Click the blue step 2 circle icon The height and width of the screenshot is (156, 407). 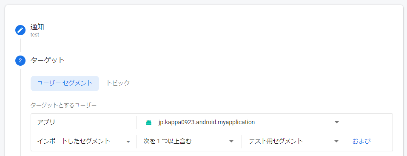(x=20, y=61)
